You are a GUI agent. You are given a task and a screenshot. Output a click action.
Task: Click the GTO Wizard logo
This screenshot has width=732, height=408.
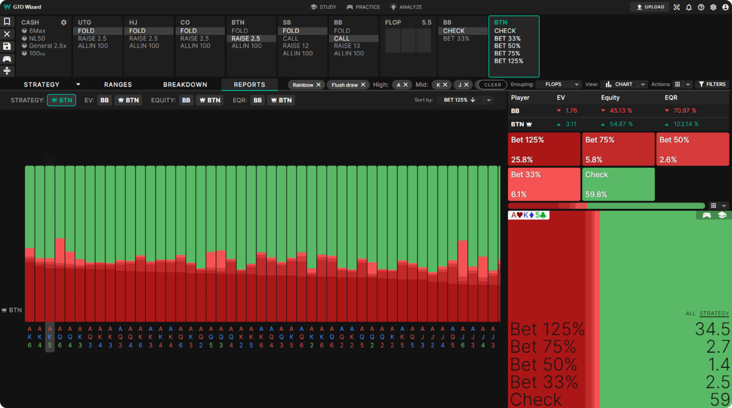click(x=22, y=7)
